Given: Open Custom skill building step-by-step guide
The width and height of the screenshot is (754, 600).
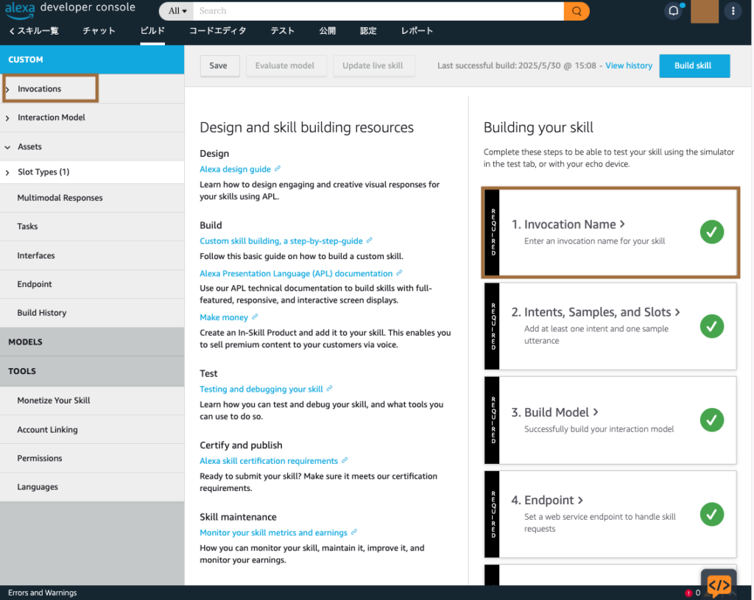Looking at the screenshot, I should (x=281, y=241).
